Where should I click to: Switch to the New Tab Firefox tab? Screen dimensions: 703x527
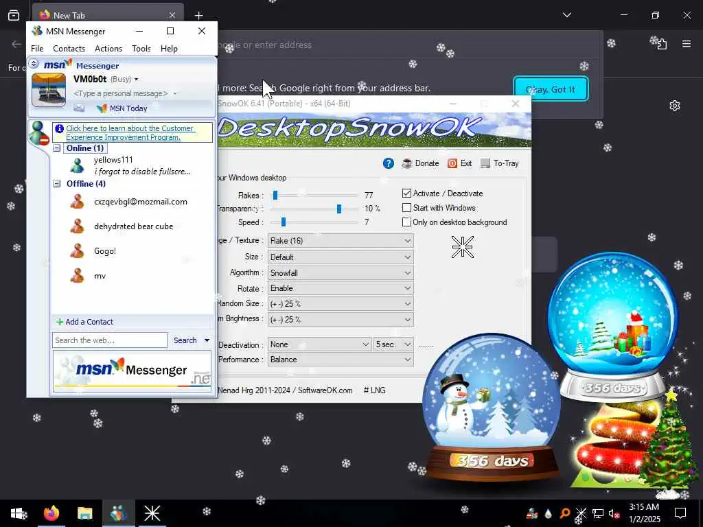[x=108, y=15]
